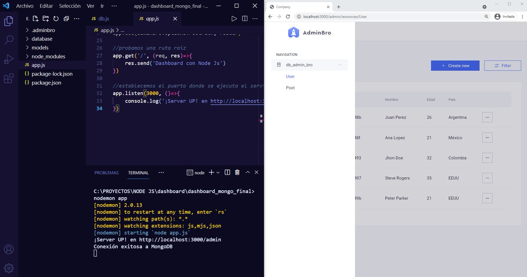Open the actions menu for Ana Lopez row
527x277 pixels.
pyautogui.click(x=487, y=138)
